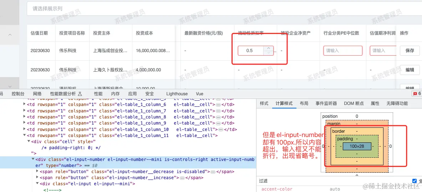This screenshot has width=422, height=192.
Task: Click the 请输入 field under 行业分类PE中位数
Action: coord(343,51)
